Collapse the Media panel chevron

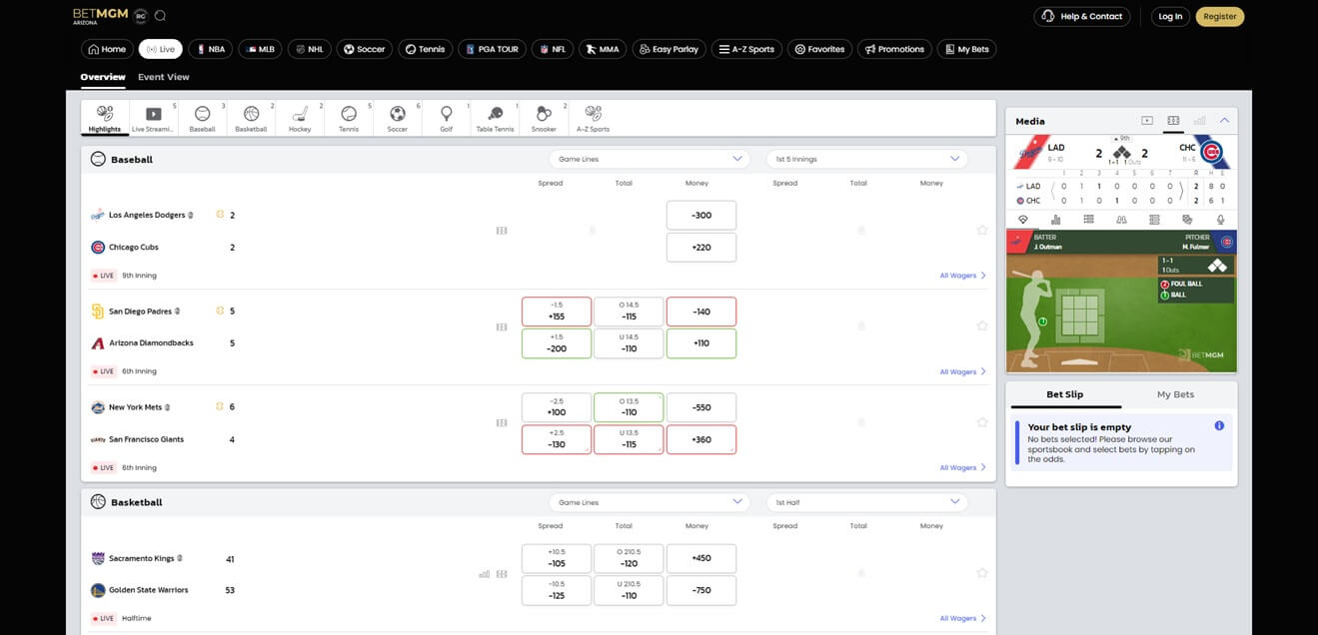(1224, 121)
